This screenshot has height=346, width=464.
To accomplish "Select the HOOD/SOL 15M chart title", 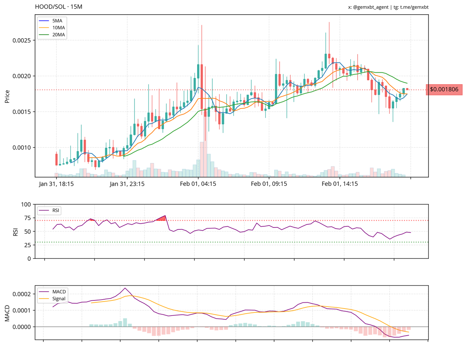I will [x=59, y=6].
